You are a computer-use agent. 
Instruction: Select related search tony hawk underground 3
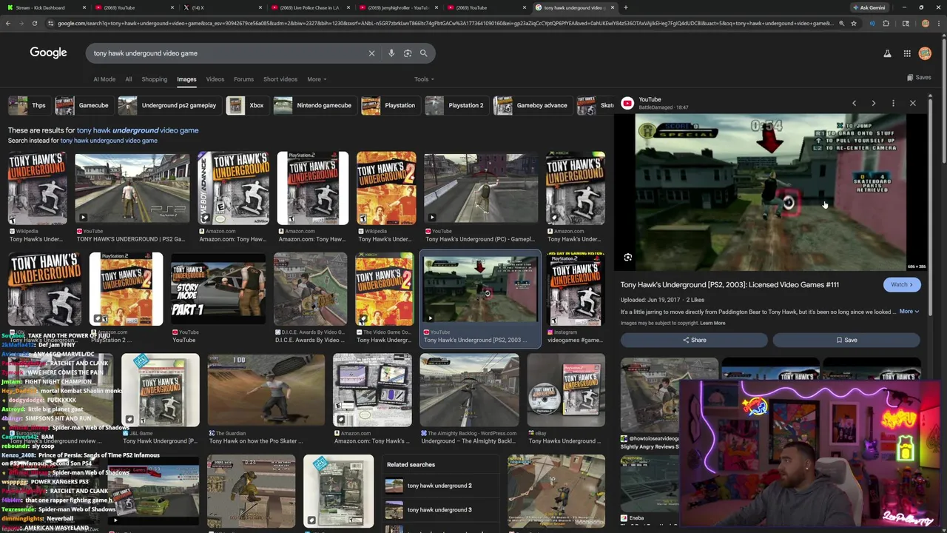click(439, 509)
